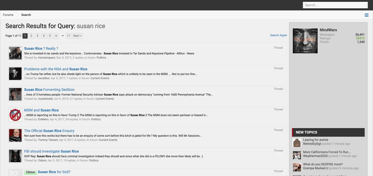The image size is (373, 176).
Task: Open MindWars profile avatar
Action: point(305,41)
